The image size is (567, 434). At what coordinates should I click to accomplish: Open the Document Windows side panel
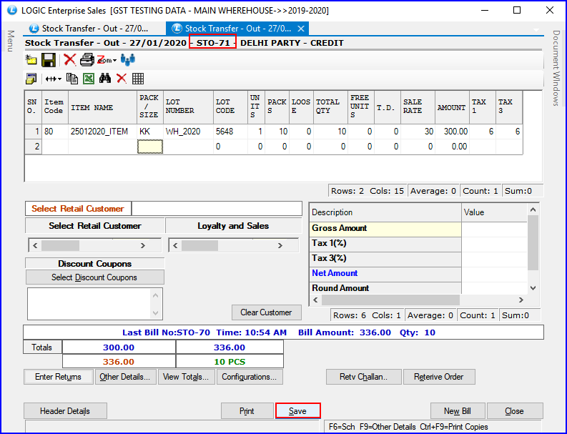[x=556, y=68]
